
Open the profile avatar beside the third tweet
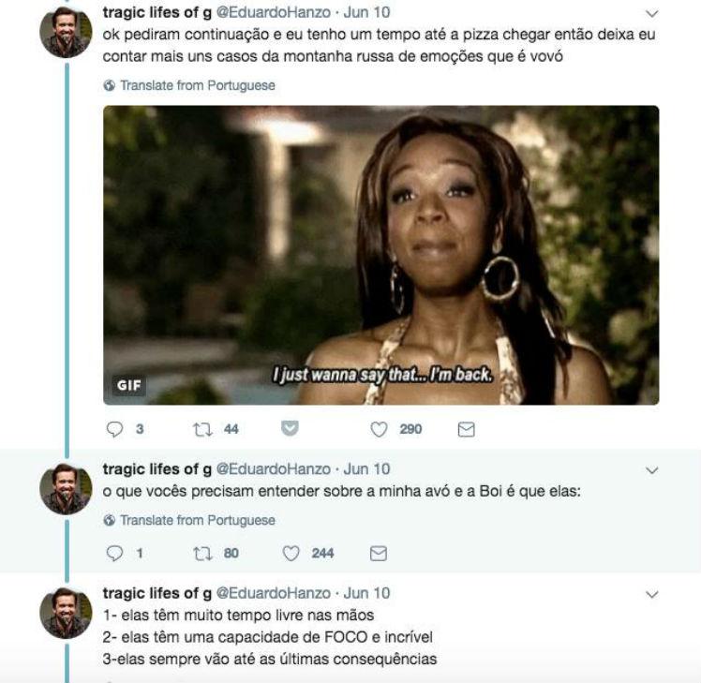(x=66, y=614)
